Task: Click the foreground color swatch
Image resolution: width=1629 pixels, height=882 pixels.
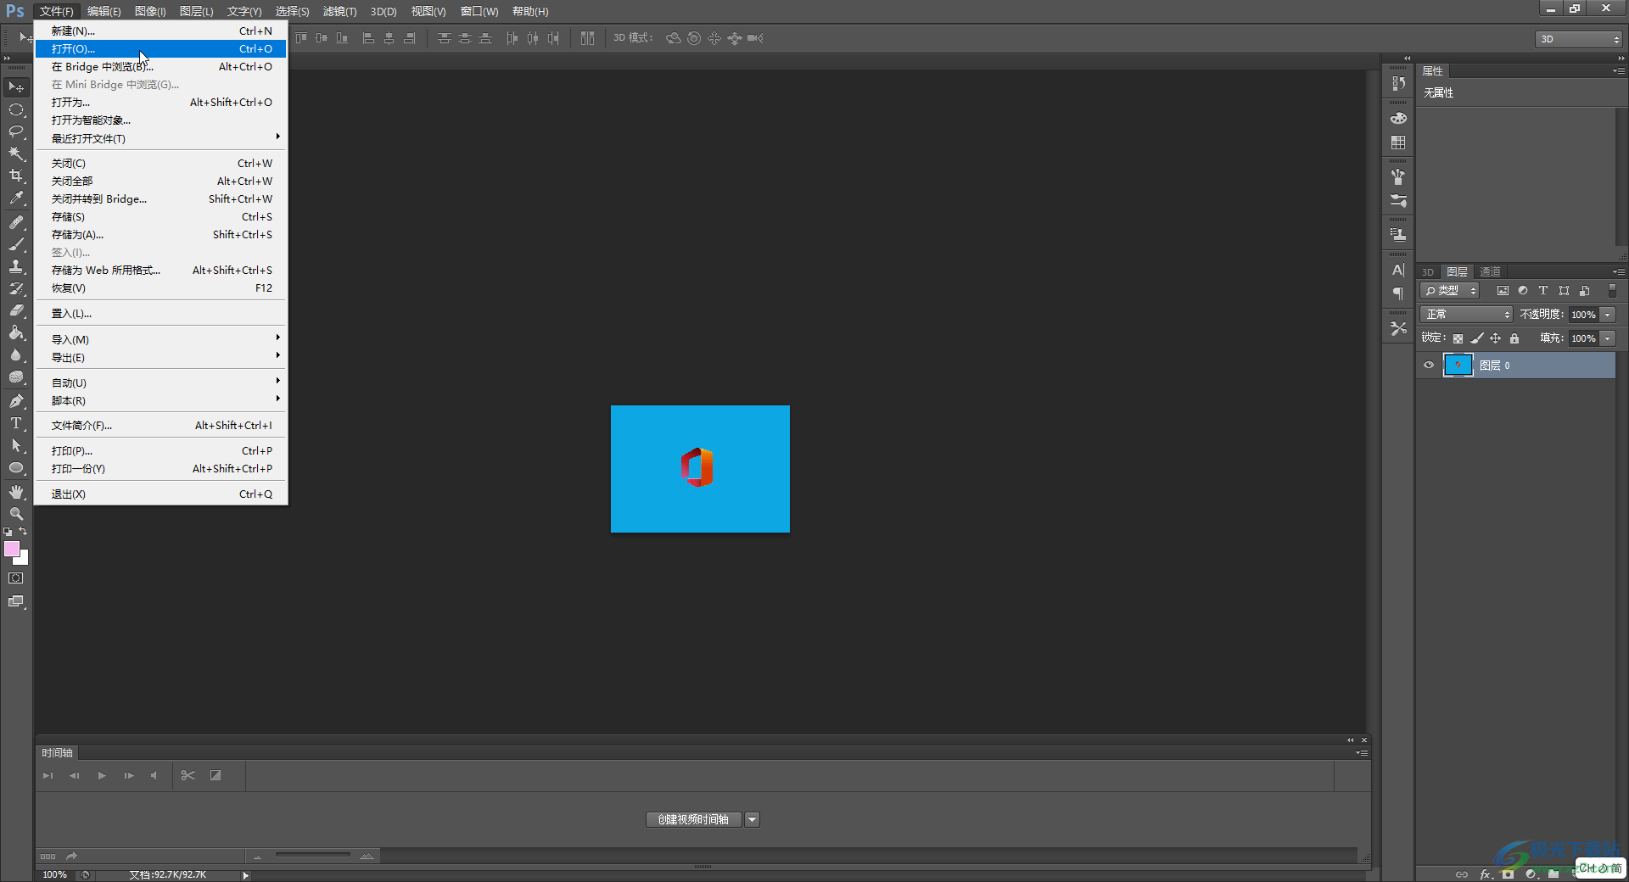Action: coord(11,549)
